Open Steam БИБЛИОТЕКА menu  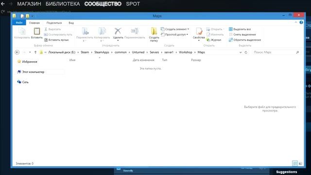(63, 4)
